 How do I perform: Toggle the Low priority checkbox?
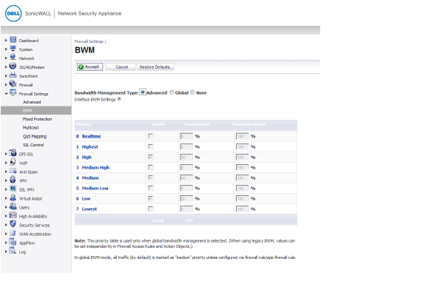(150, 198)
